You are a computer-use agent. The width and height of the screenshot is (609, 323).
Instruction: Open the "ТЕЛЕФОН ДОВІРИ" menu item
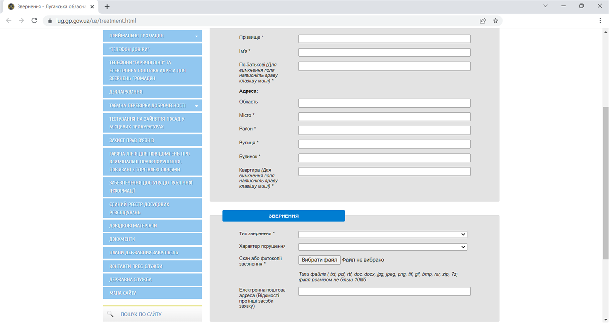152,49
